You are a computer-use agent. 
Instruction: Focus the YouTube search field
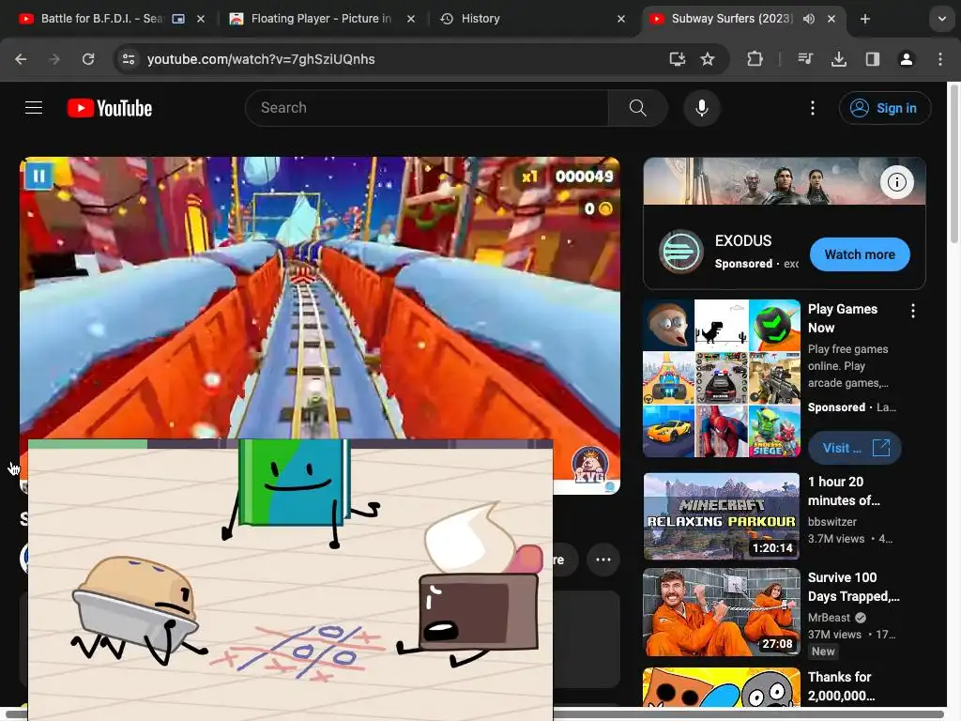pos(427,108)
